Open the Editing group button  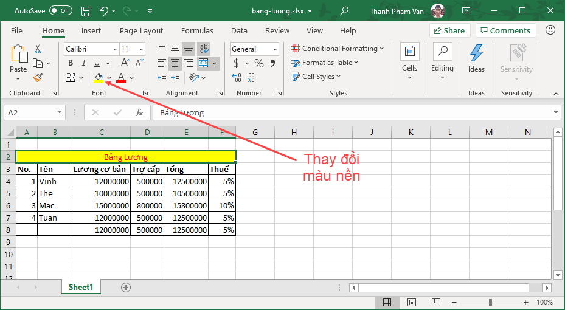point(443,61)
